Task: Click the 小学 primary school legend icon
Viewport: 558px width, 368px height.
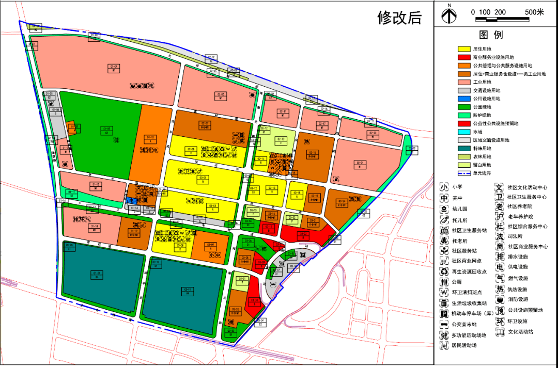Action: click(444, 187)
